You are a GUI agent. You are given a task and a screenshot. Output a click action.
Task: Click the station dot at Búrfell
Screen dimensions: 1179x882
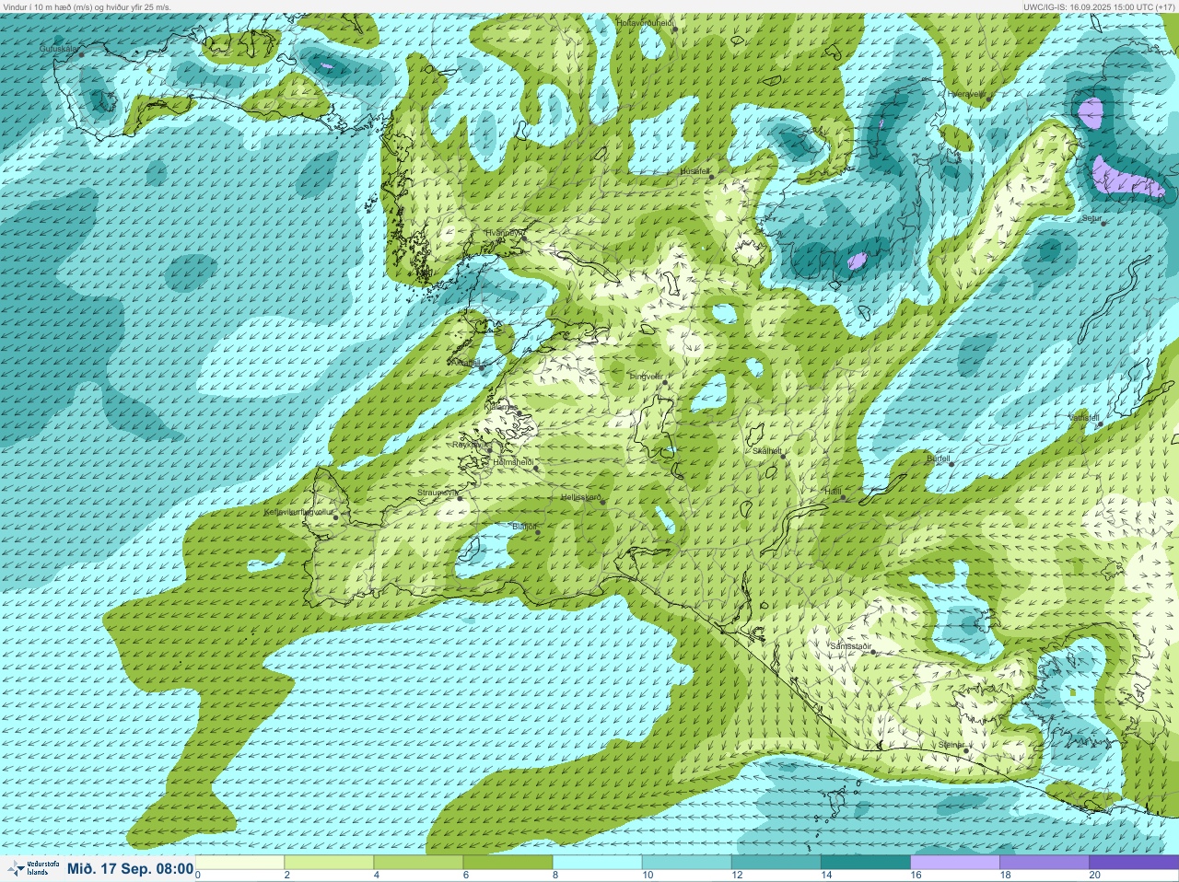[x=951, y=464]
